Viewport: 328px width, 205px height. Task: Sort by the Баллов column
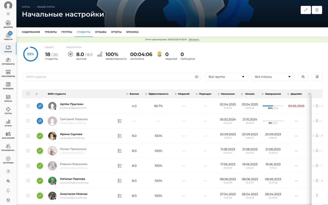[133, 94]
